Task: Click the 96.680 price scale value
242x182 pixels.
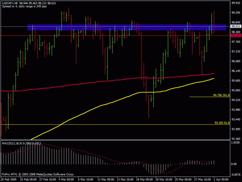Action: coord(236,61)
